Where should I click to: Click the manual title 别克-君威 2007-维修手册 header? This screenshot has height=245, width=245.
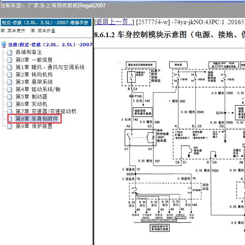pos(46,22)
